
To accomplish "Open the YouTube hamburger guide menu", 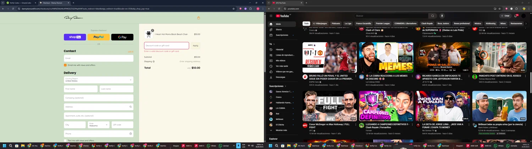I will (x=271, y=16).
